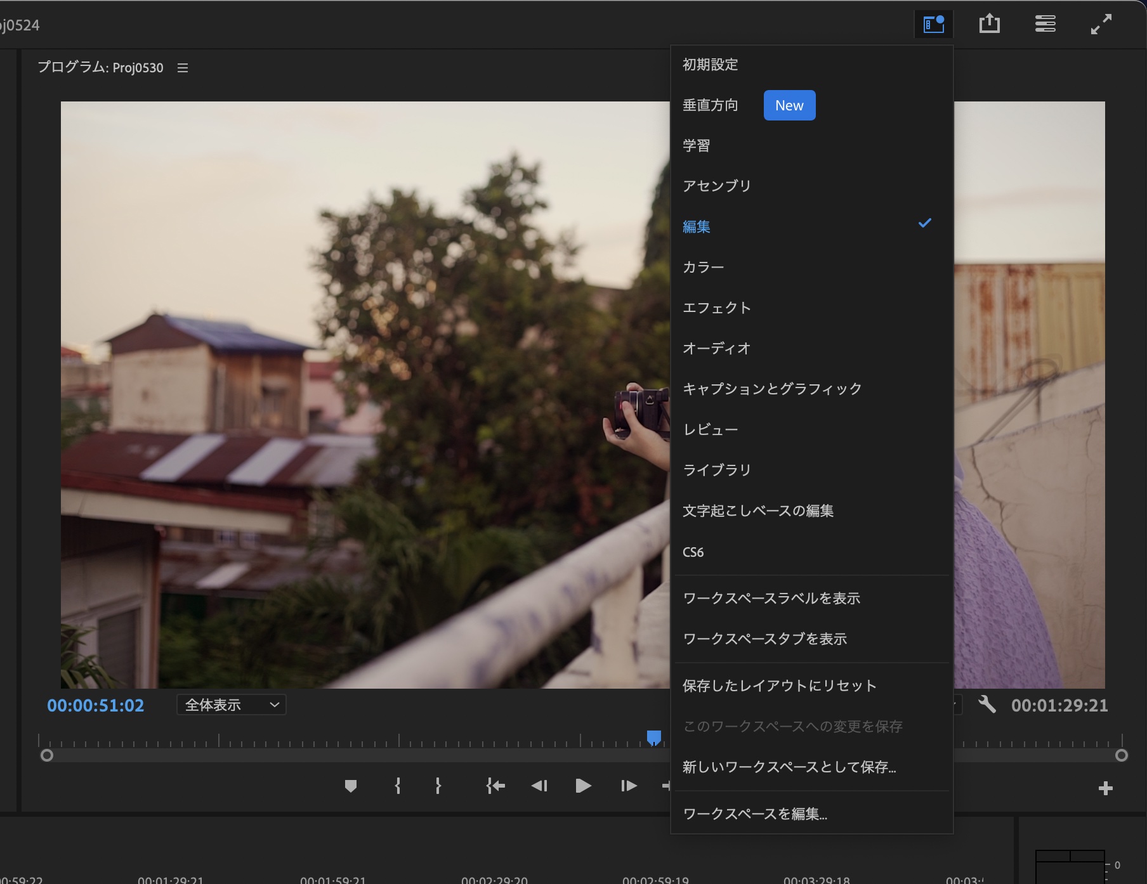Screen dimensions: 1147x884
Task: Select the checked 編集 workspace
Action: [x=696, y=226]
